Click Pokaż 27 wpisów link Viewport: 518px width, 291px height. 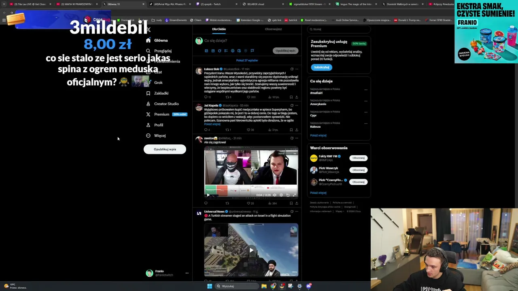point(247,61)
